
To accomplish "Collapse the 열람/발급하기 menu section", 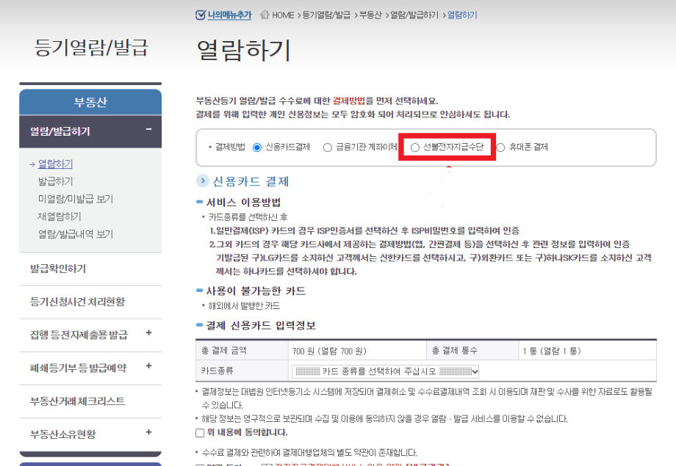I will click(x=148, y=129).
